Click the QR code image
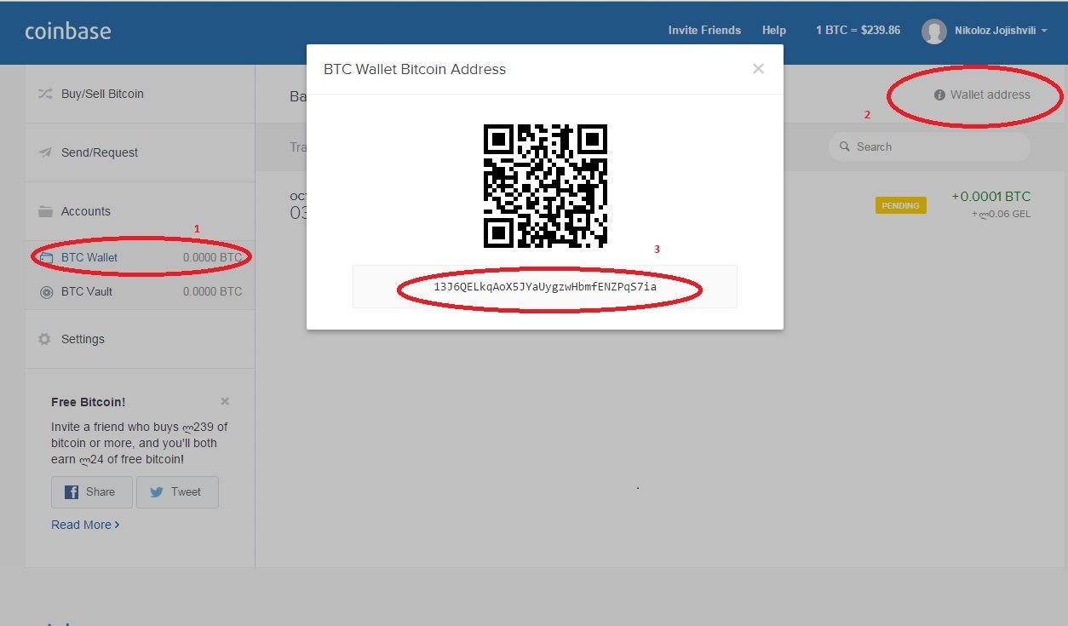This screenshot has width=1068, height=626. 545,186
